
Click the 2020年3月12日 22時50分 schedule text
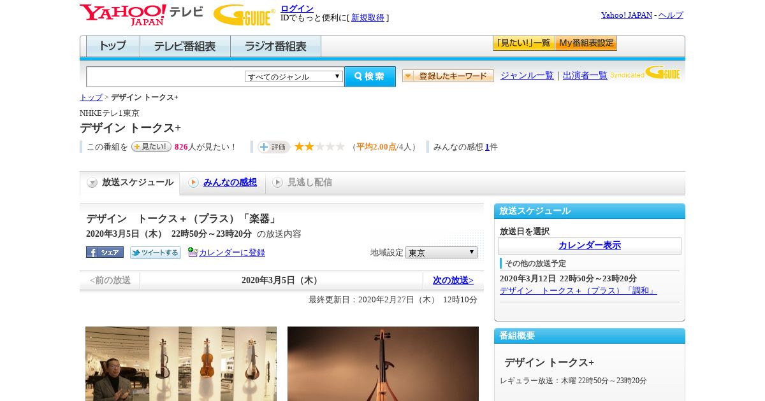coord(568,279)
